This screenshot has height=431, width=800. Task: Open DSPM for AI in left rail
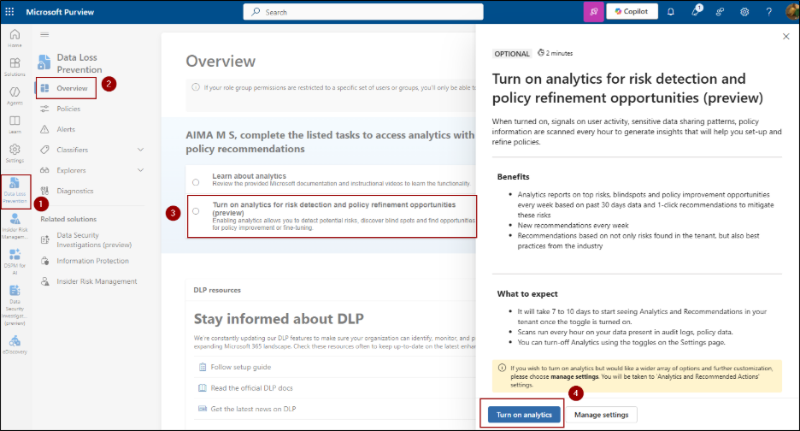15,258
